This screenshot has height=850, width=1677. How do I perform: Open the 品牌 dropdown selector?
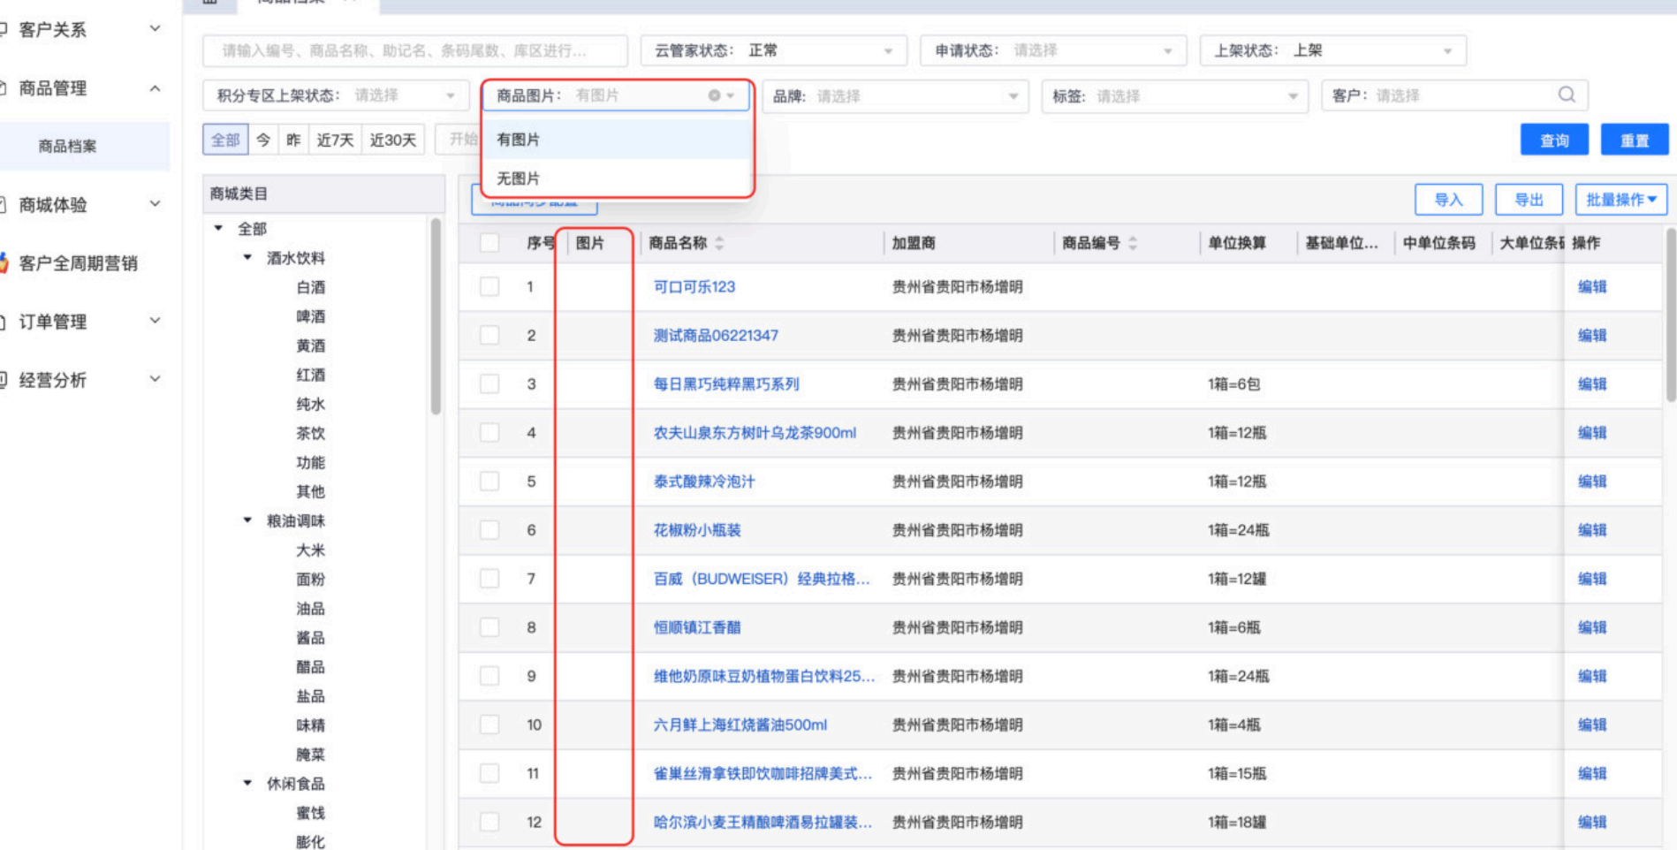point(895,95)
